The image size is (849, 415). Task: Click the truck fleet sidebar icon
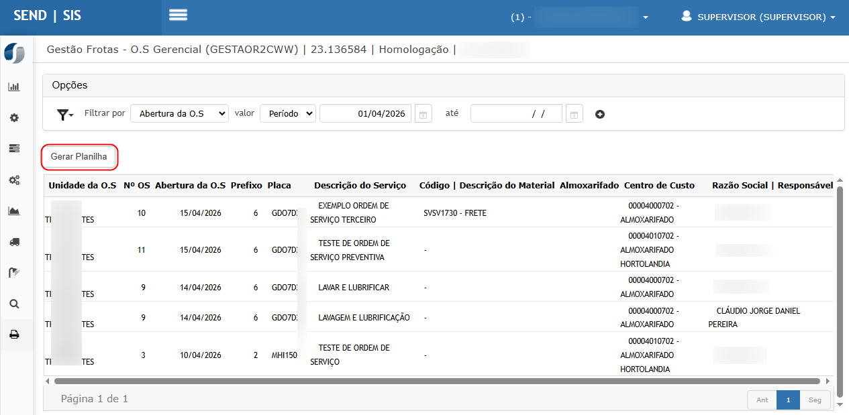click(13, 242)
